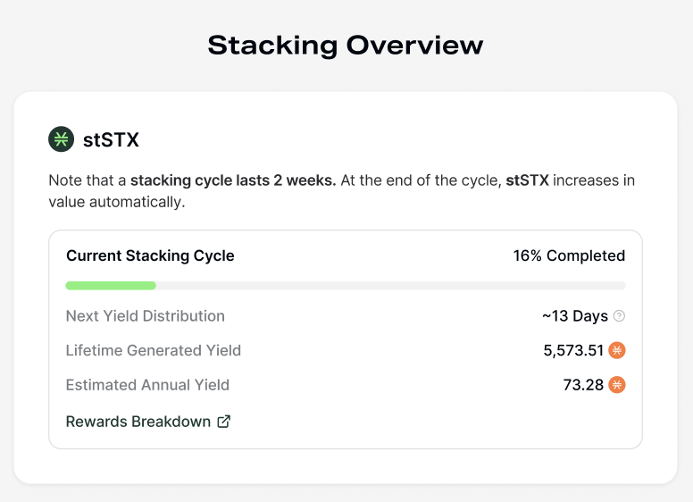Click the Current Stacking Cycle label
Screen dimensions: 693x502
coord(150,255)
